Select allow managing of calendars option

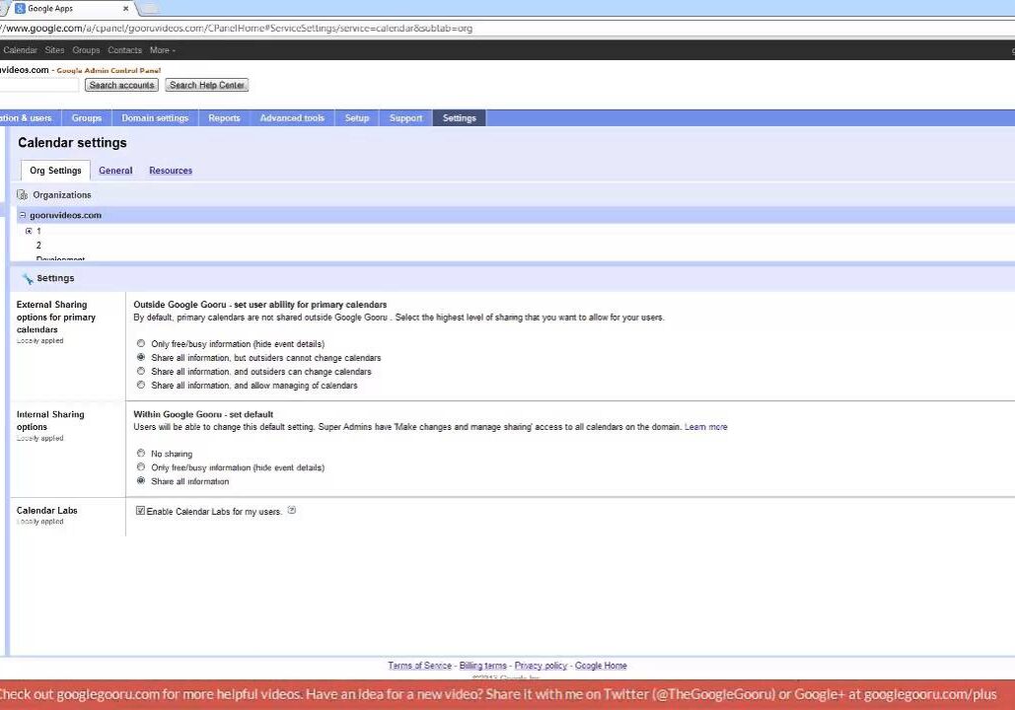click(x=141, y=386)
